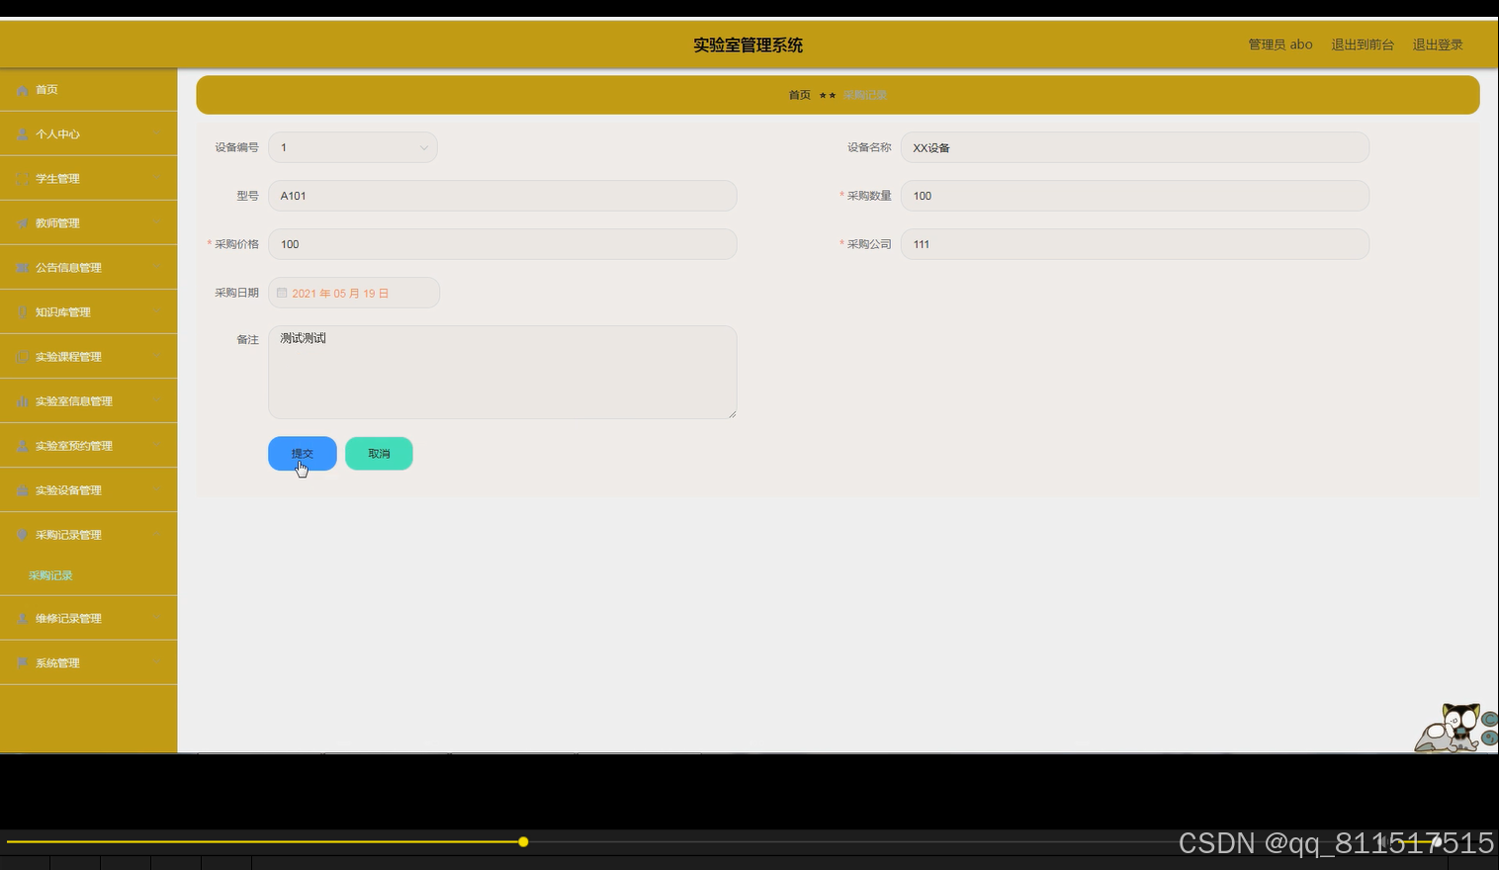Screen dimensions: 1499x870
Task: Open the 实验设备管理 menu
Action: [89, 490]
